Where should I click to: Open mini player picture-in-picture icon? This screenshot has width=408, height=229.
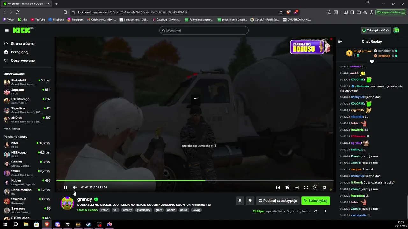(278, 187)
